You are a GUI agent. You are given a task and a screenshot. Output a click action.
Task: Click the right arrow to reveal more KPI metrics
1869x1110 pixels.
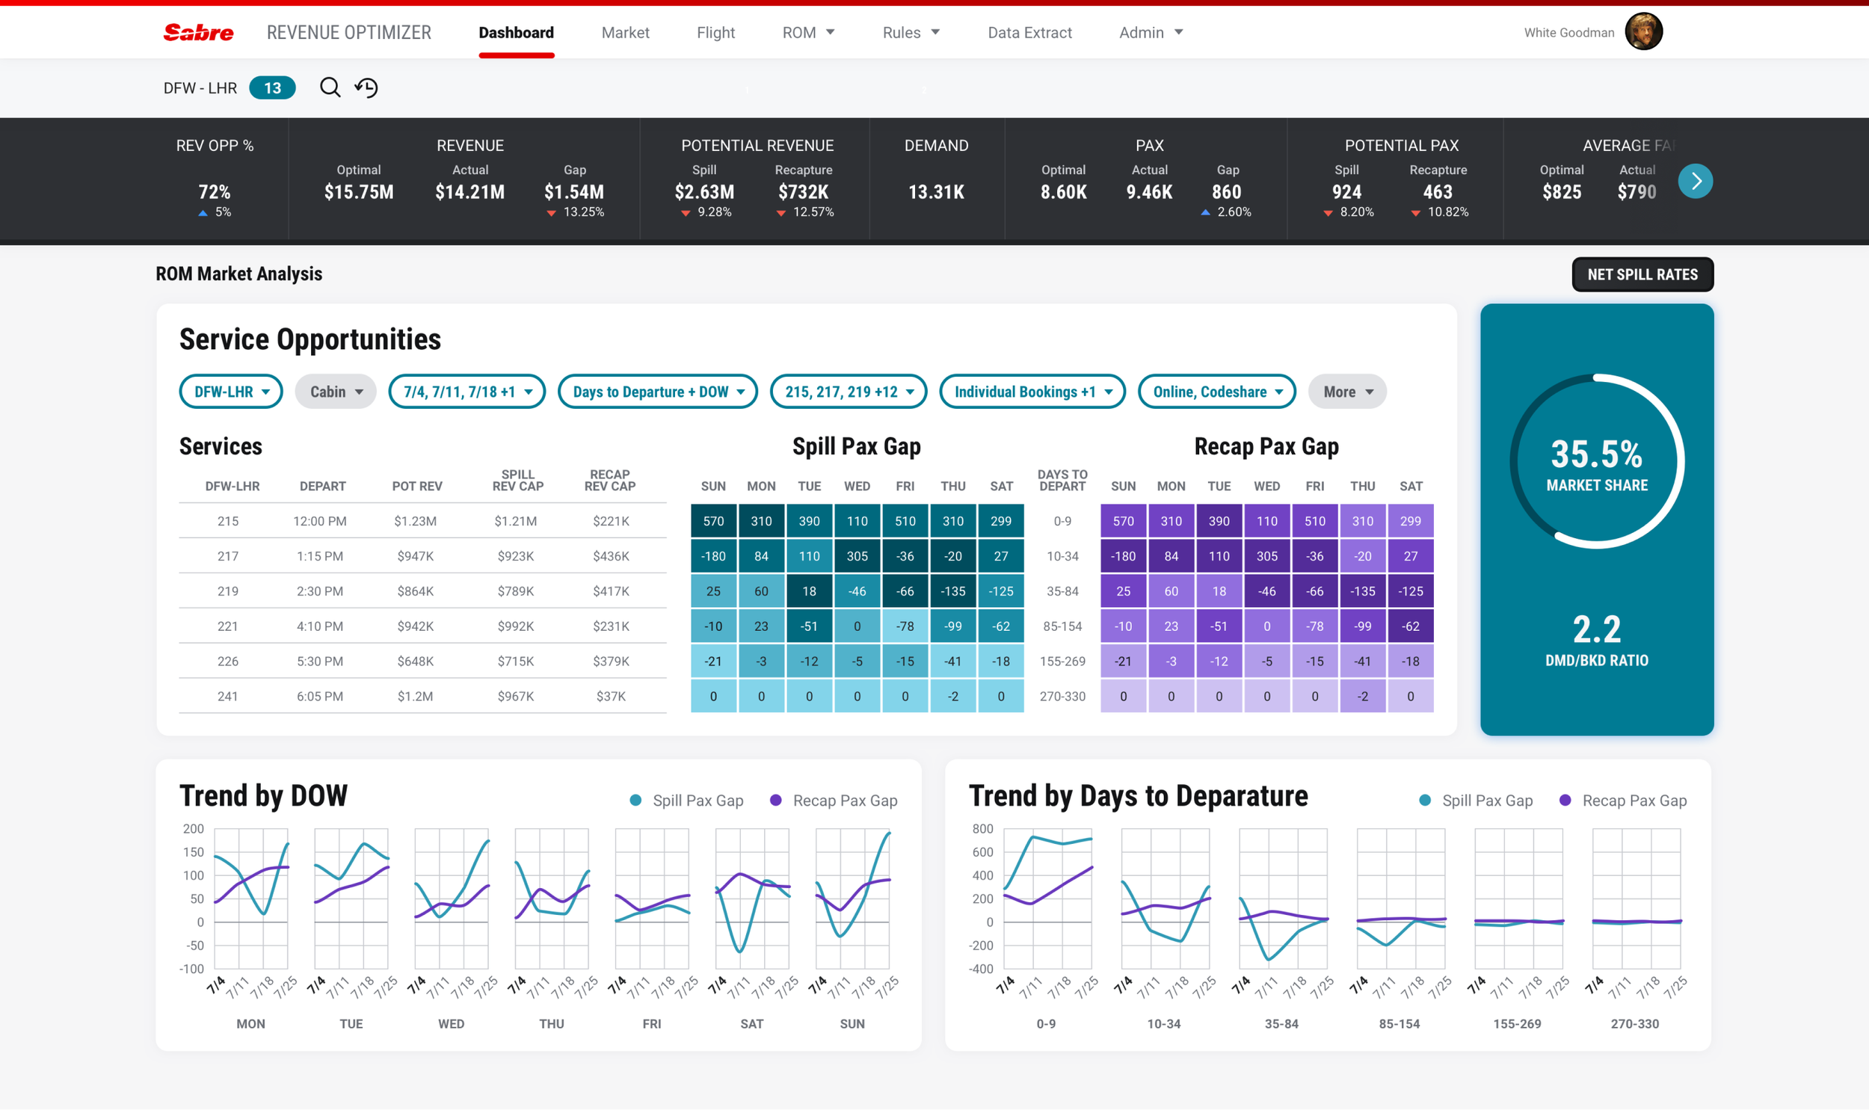tap(1696, 180)
